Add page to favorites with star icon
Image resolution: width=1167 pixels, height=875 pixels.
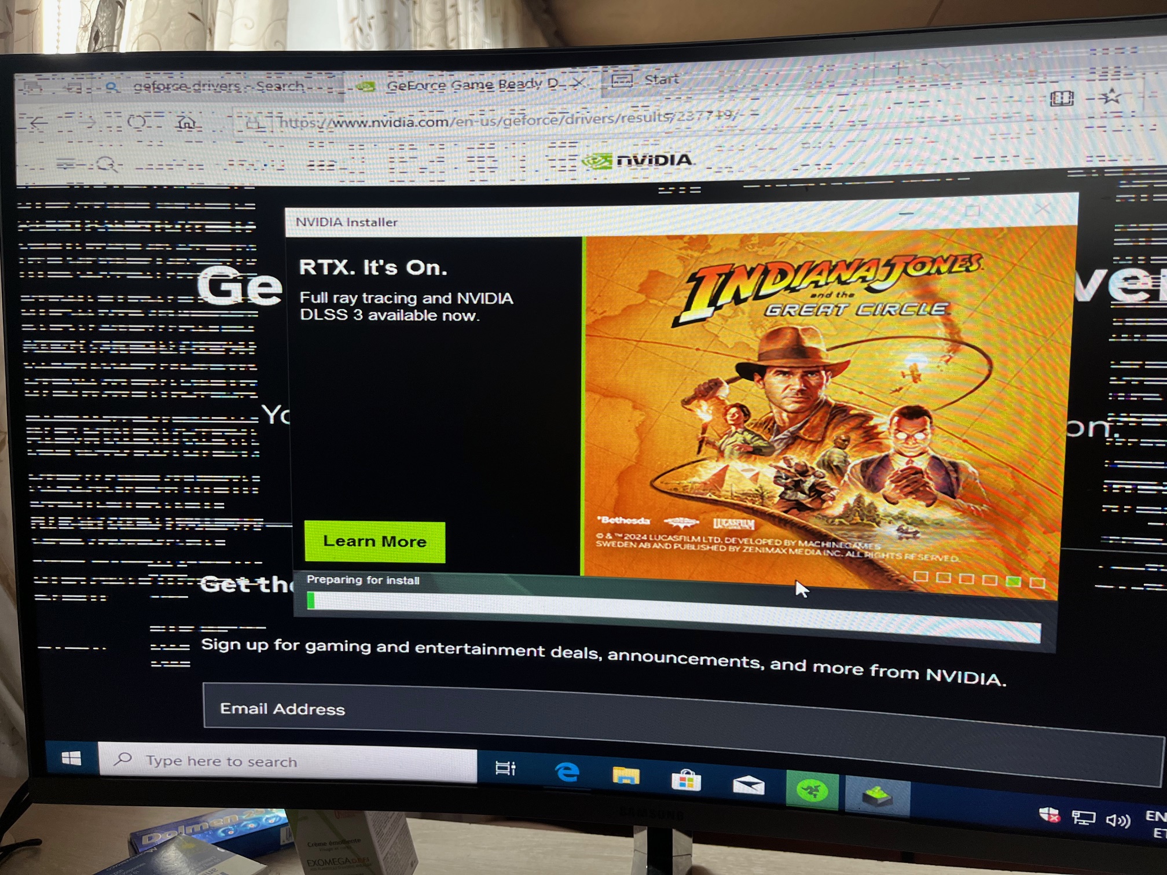(1111, 97)
